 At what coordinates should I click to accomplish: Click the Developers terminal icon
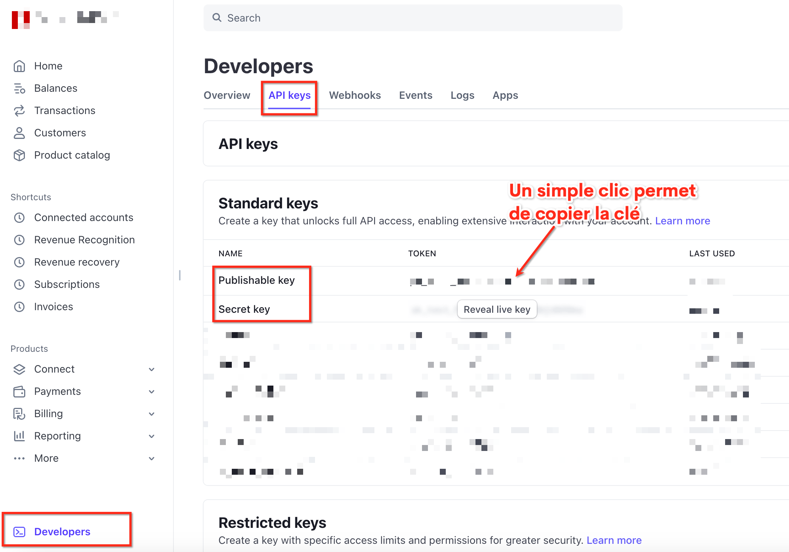tap(19, 532)
